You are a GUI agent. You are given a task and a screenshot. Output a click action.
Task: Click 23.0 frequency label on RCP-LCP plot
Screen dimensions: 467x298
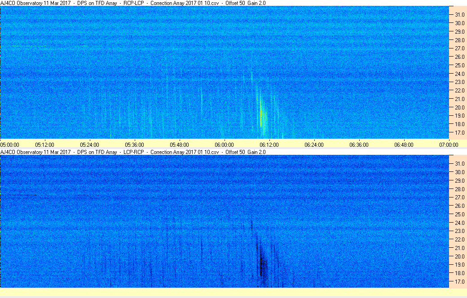point(459,82)
